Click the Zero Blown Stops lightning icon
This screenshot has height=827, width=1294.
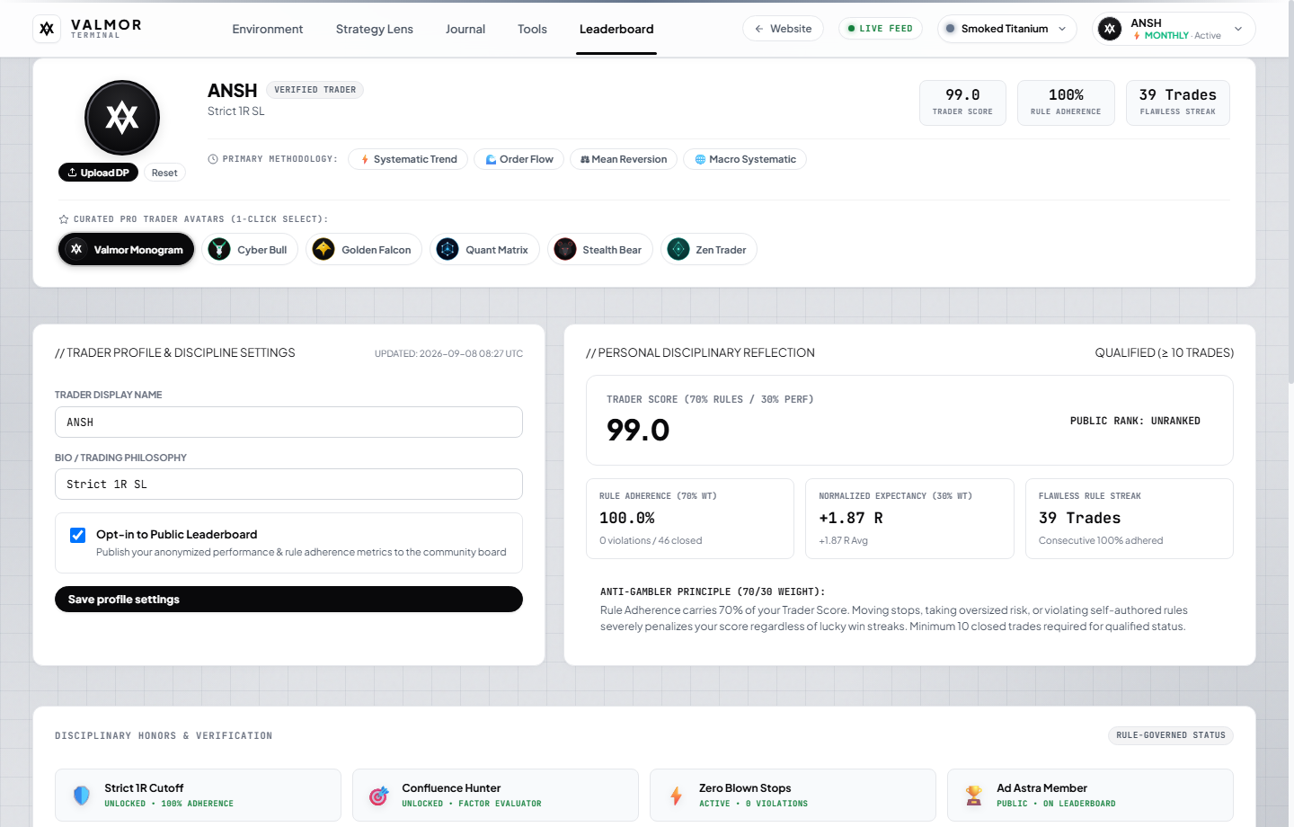coord(677,796)
